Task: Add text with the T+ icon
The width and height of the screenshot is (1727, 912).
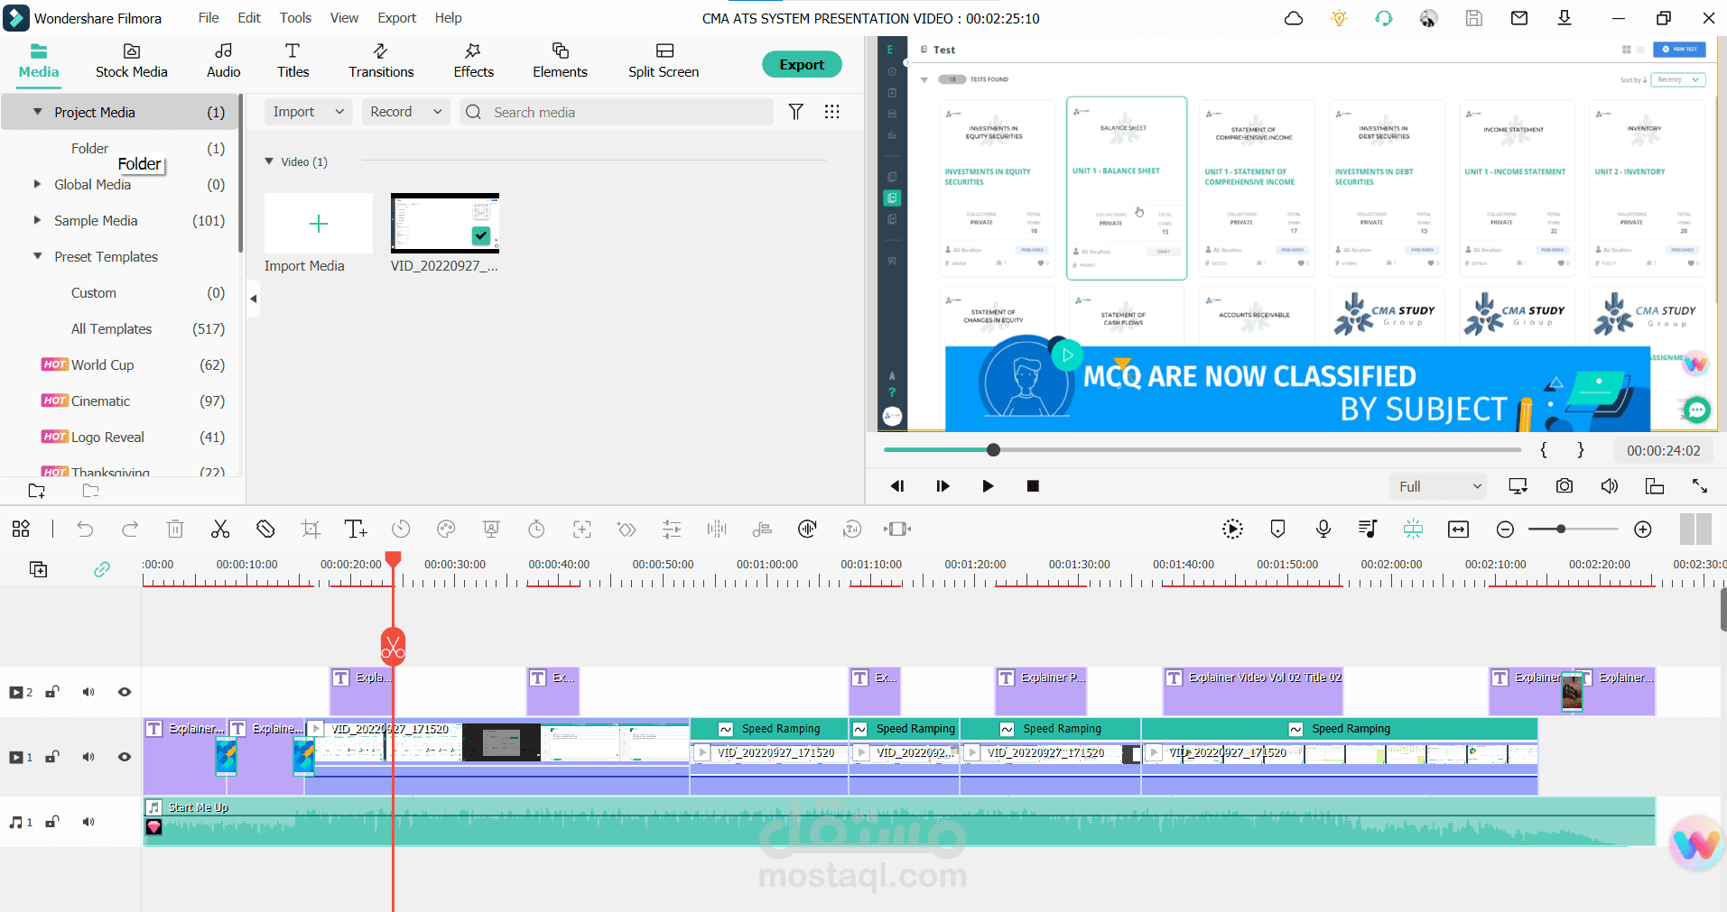Action: click(x=356, y=530)
